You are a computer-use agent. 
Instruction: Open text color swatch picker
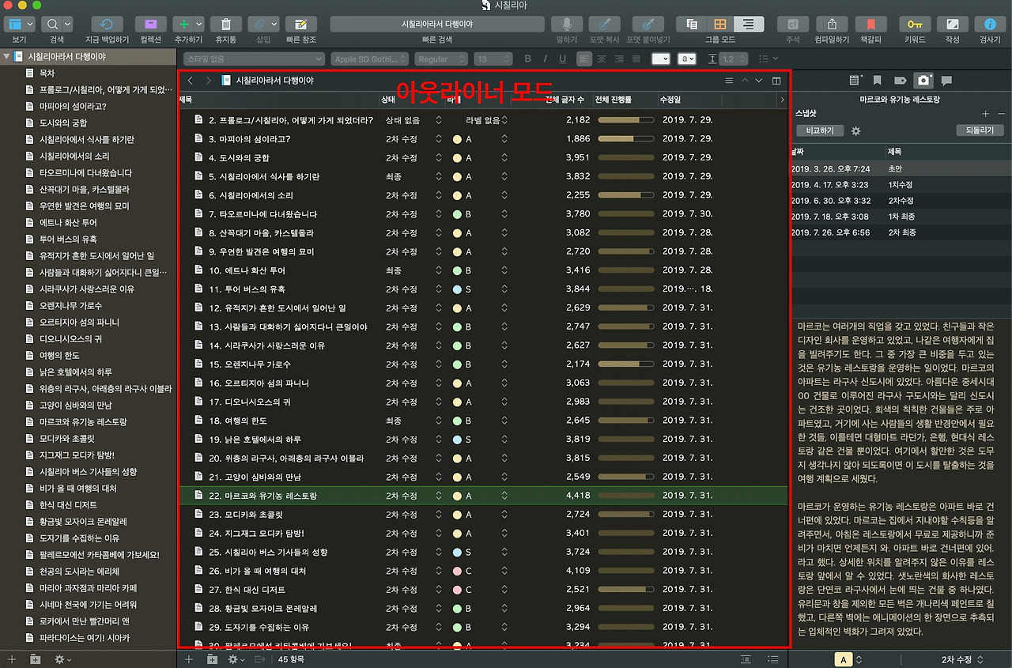click(x=660, y=58)
